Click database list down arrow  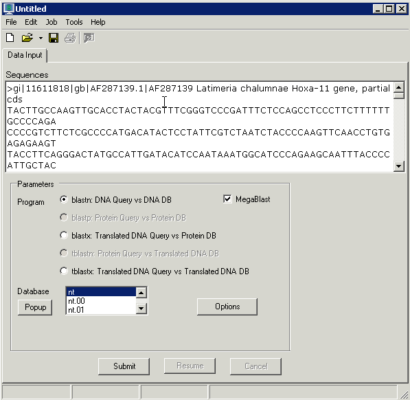pyautogui.click(x=141, y=309)
